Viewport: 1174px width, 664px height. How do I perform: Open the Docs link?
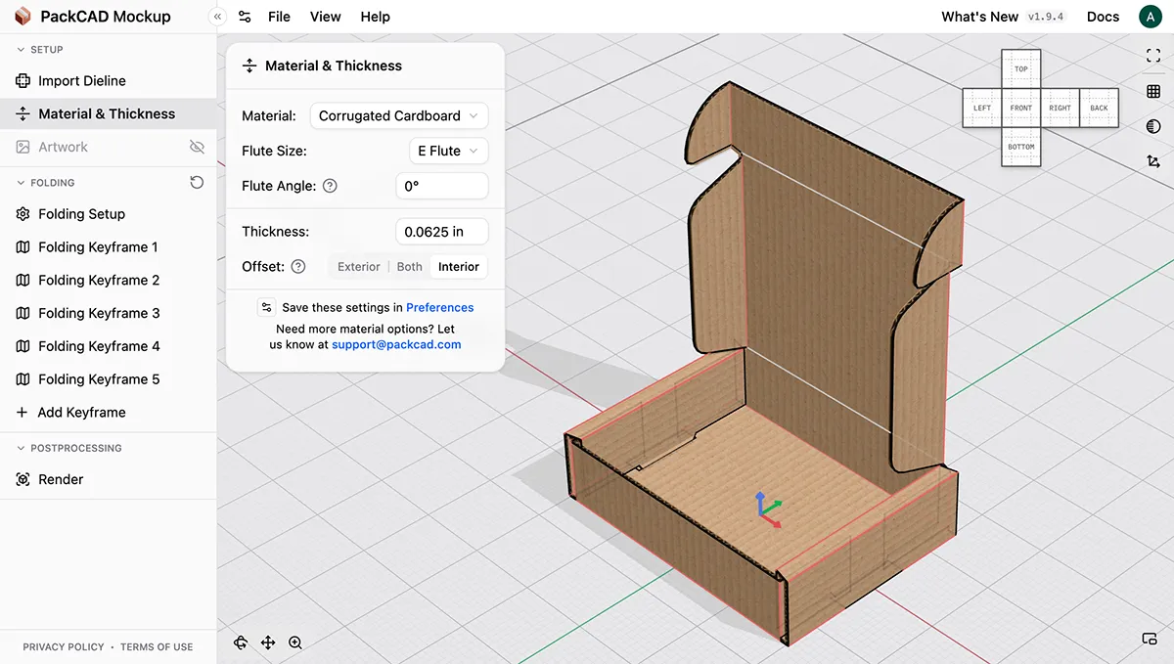(1103, 17)
